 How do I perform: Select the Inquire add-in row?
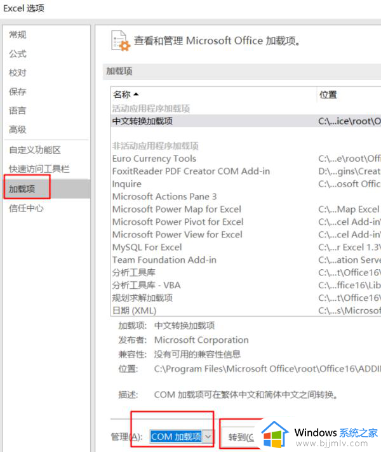[246, 184]
